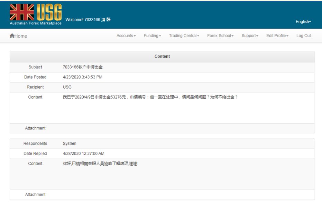Screen dimensions: 322x207
Task: Click the System reply message text
Action: coord(100,164)
